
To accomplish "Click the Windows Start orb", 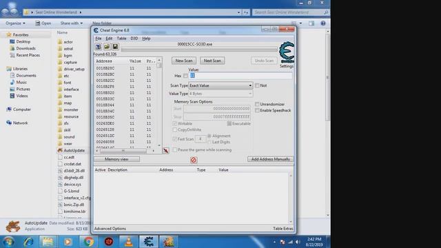I will tap(8, 242).
